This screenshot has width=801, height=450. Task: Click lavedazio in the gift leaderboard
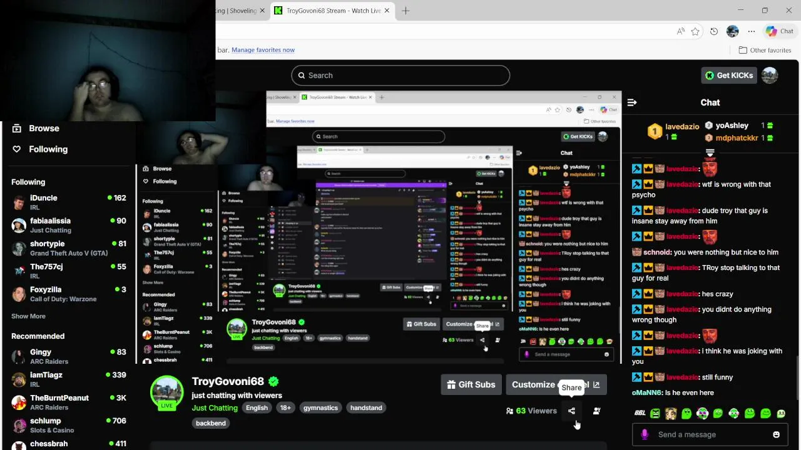[x=682, y=126]
